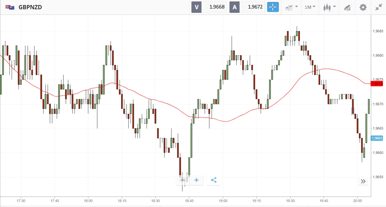Click the GBPNZD instrument name
Viewport: 386px width, 207px height.
(30, 7)
